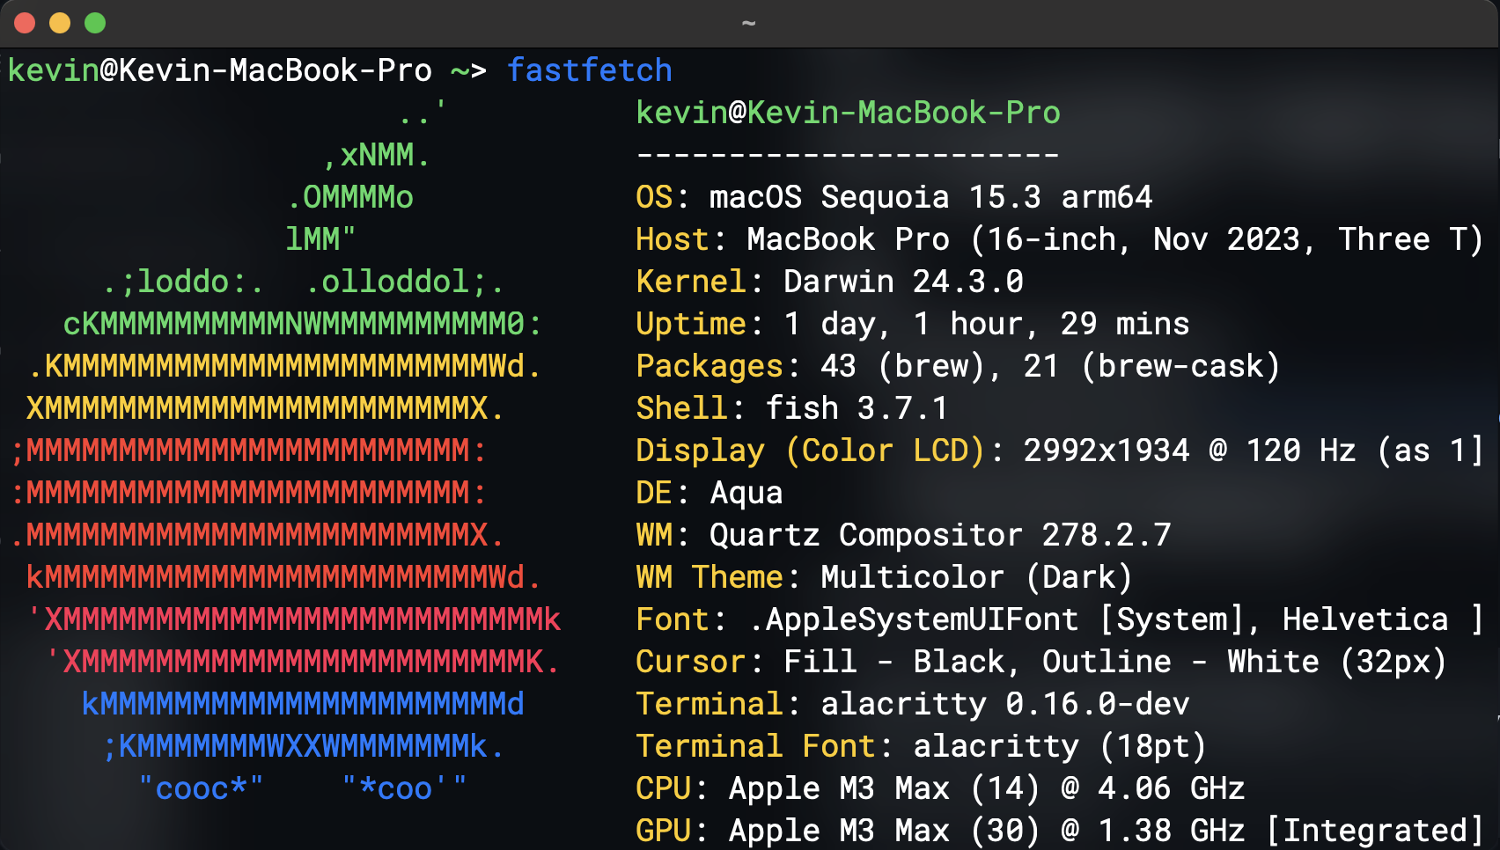Click the typed fastfetch command
1500x850 pixels.
tap(589, 70)
